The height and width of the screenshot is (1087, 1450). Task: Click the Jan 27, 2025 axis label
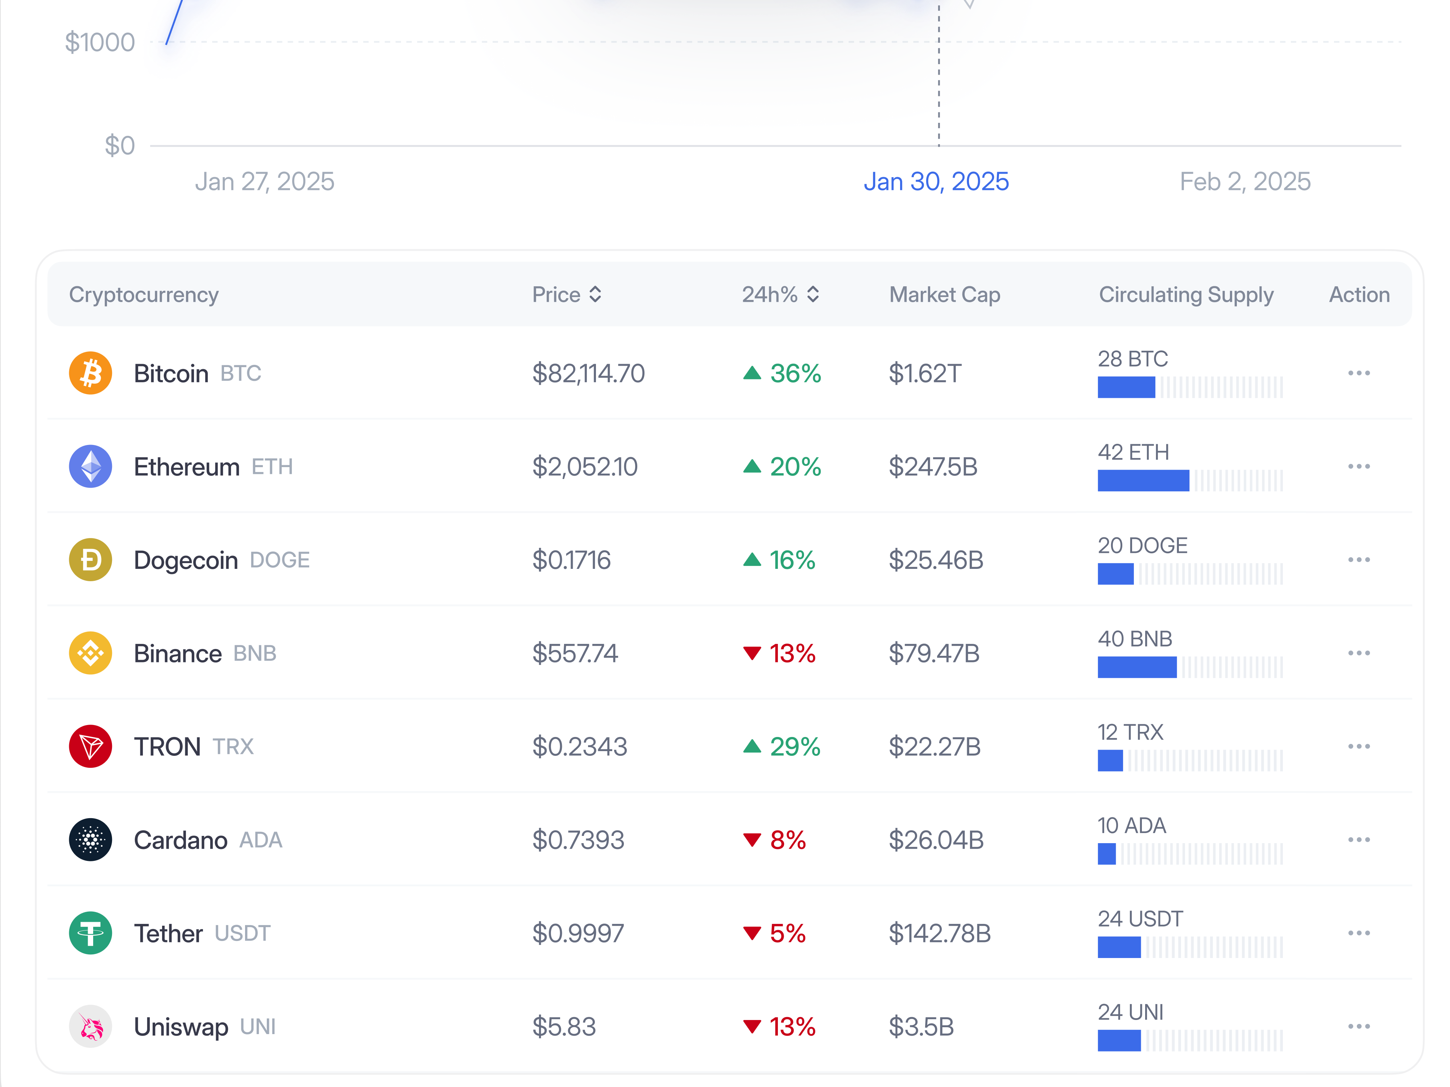click(265, 182)
